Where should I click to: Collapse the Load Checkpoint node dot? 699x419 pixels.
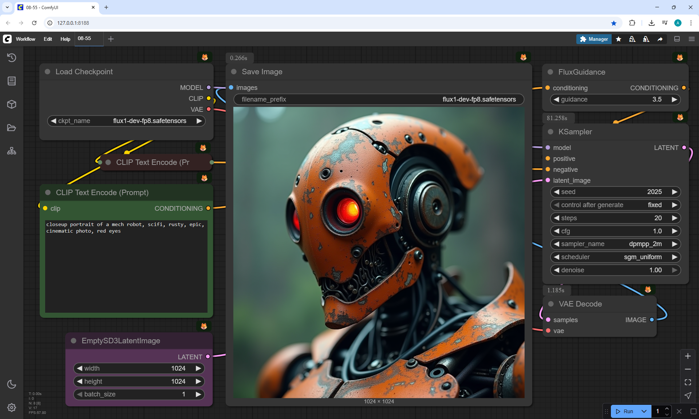[47, 72]
